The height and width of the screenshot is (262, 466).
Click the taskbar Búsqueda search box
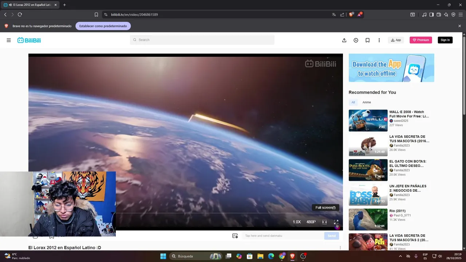click(x=197, y=256)
